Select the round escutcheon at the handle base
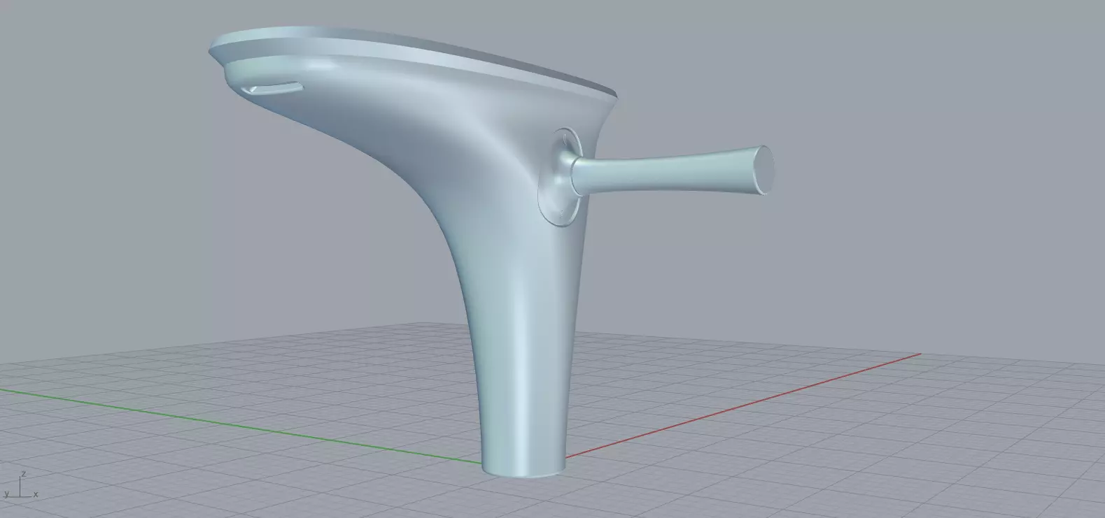The width and height of the screenshot is (1105, 518). [560, 178]
